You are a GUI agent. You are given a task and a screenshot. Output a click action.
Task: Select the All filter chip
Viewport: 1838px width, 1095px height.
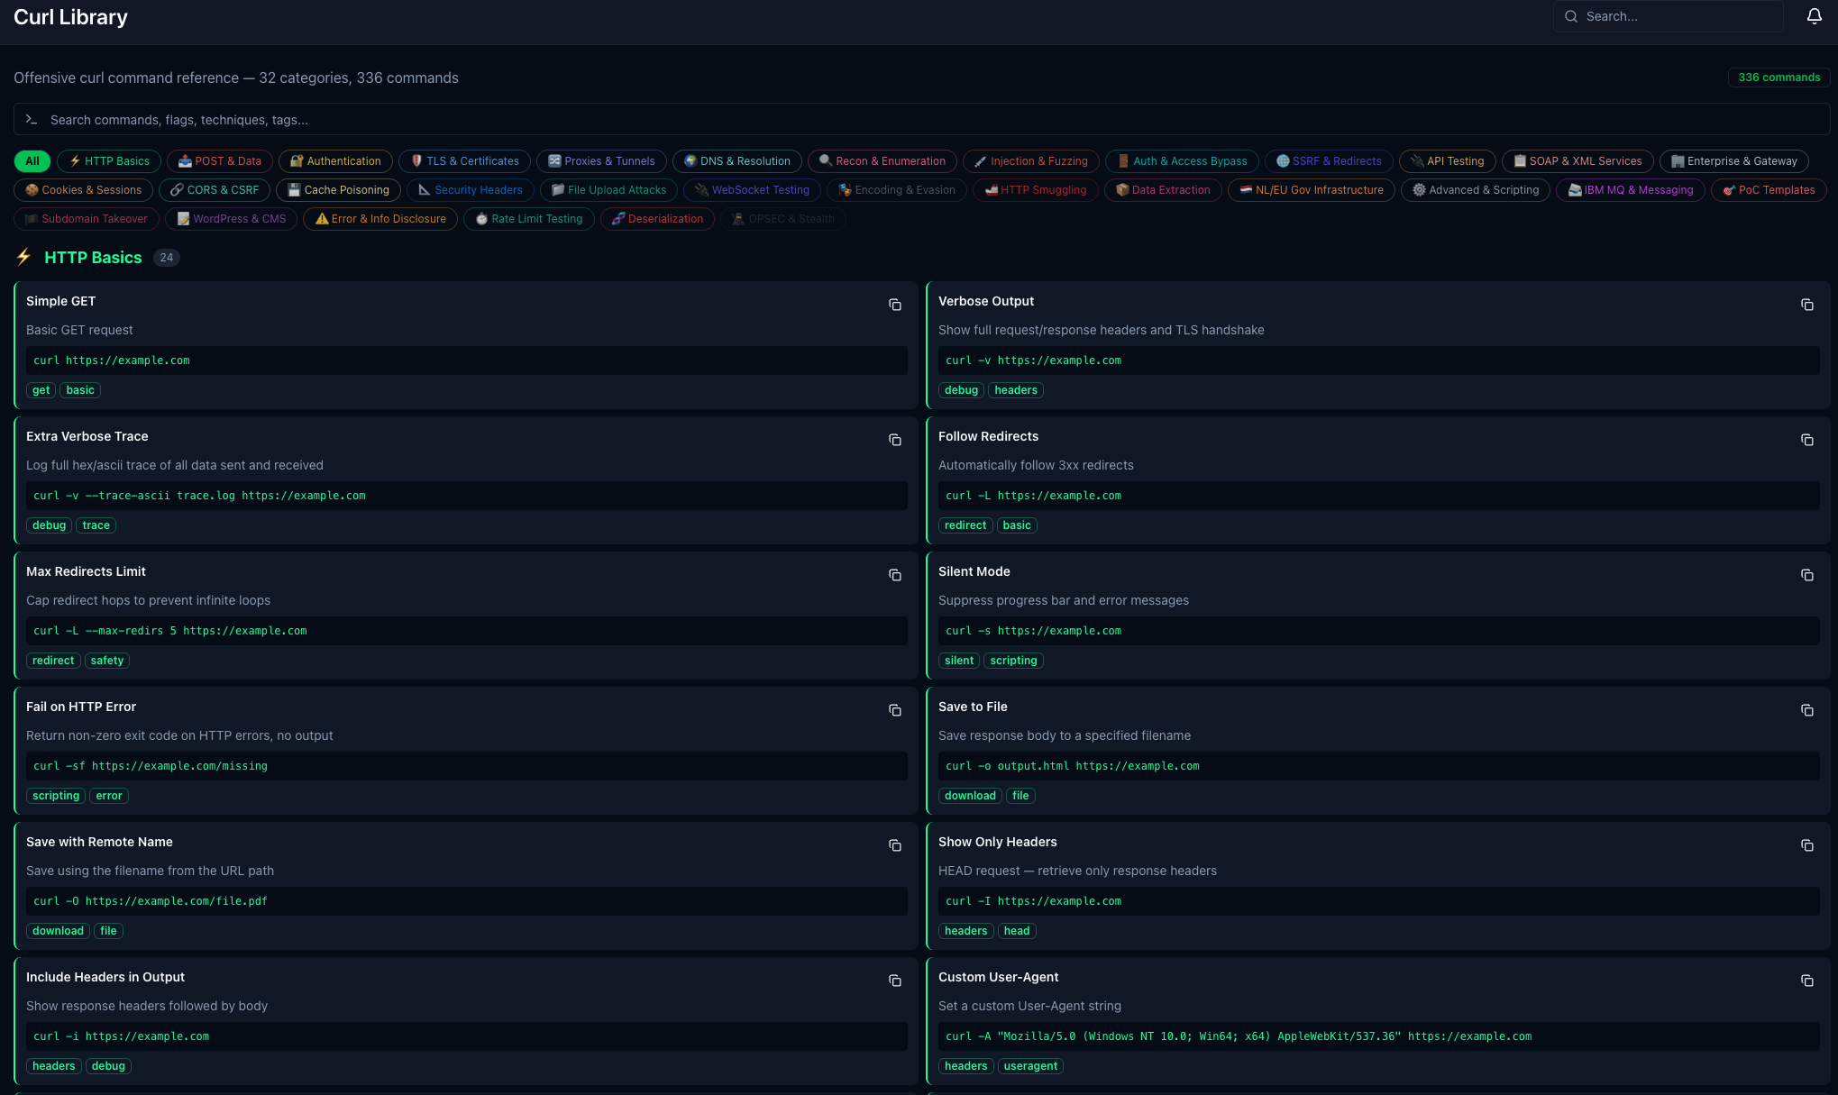click(x=31, y=160)
